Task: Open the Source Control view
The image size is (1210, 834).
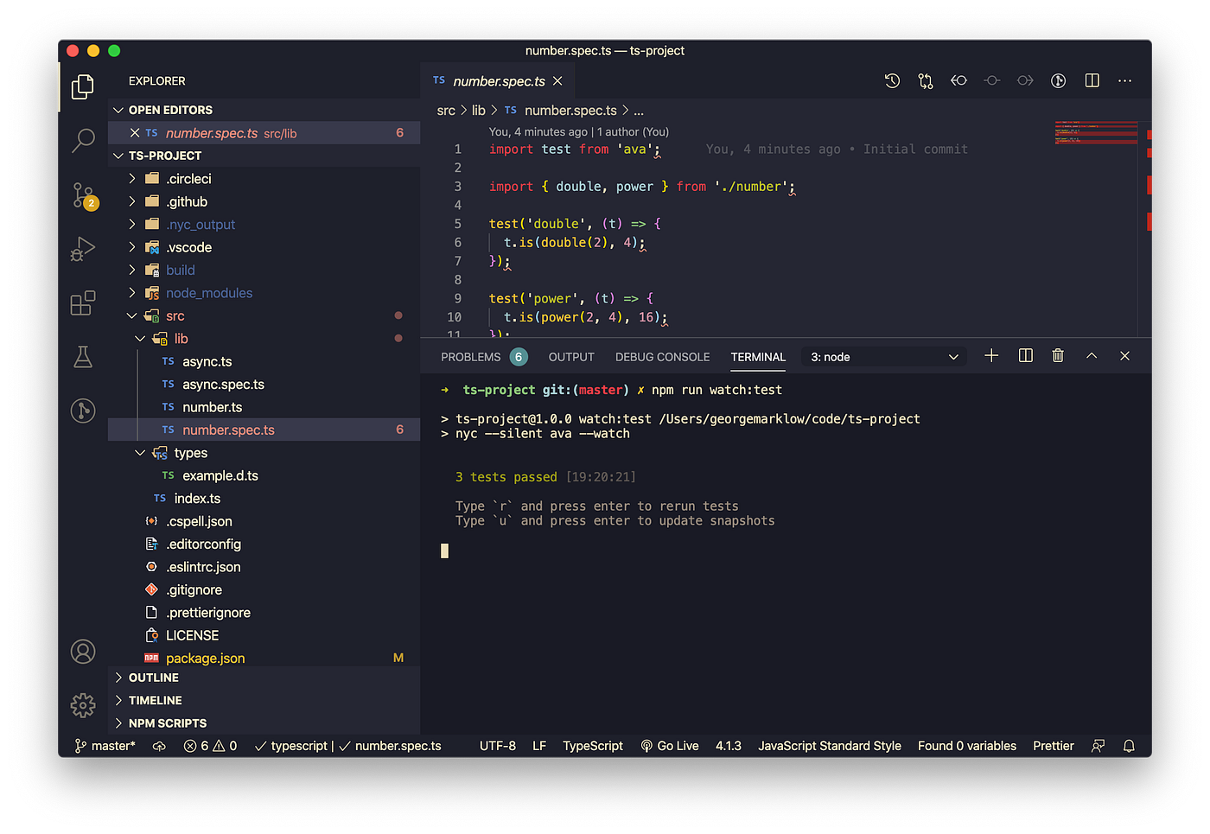Action: tap(82, 195)
